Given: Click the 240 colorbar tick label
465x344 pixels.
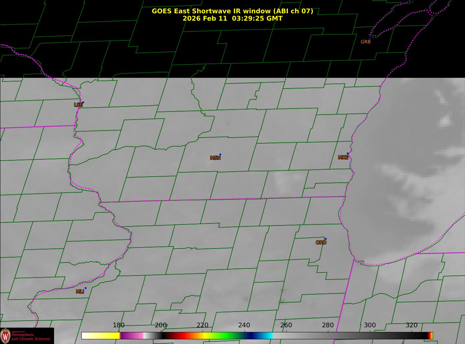Looking at the screenshot, I should click(x=244, y=325).
